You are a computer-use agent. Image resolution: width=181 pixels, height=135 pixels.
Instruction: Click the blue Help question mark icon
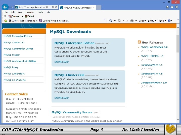click(169, 21)
